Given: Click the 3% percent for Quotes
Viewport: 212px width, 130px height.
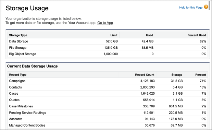Looking at the screenshot, I should [204, 100].
